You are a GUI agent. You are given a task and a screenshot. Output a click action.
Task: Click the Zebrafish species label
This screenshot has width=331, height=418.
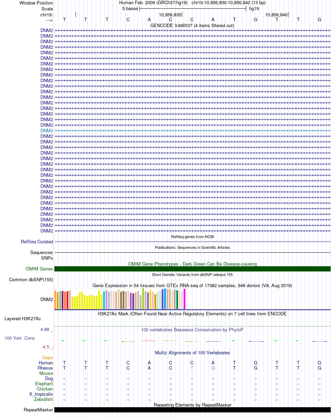coord(44,399)
